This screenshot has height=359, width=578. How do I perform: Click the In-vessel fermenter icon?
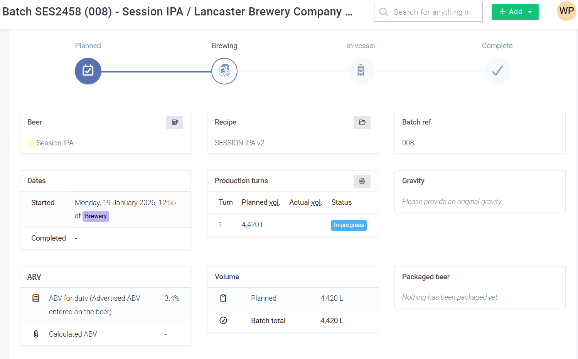tap(361, 71)
